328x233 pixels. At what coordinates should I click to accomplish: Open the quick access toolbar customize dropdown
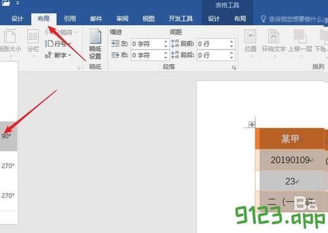[x=18, y=3]
